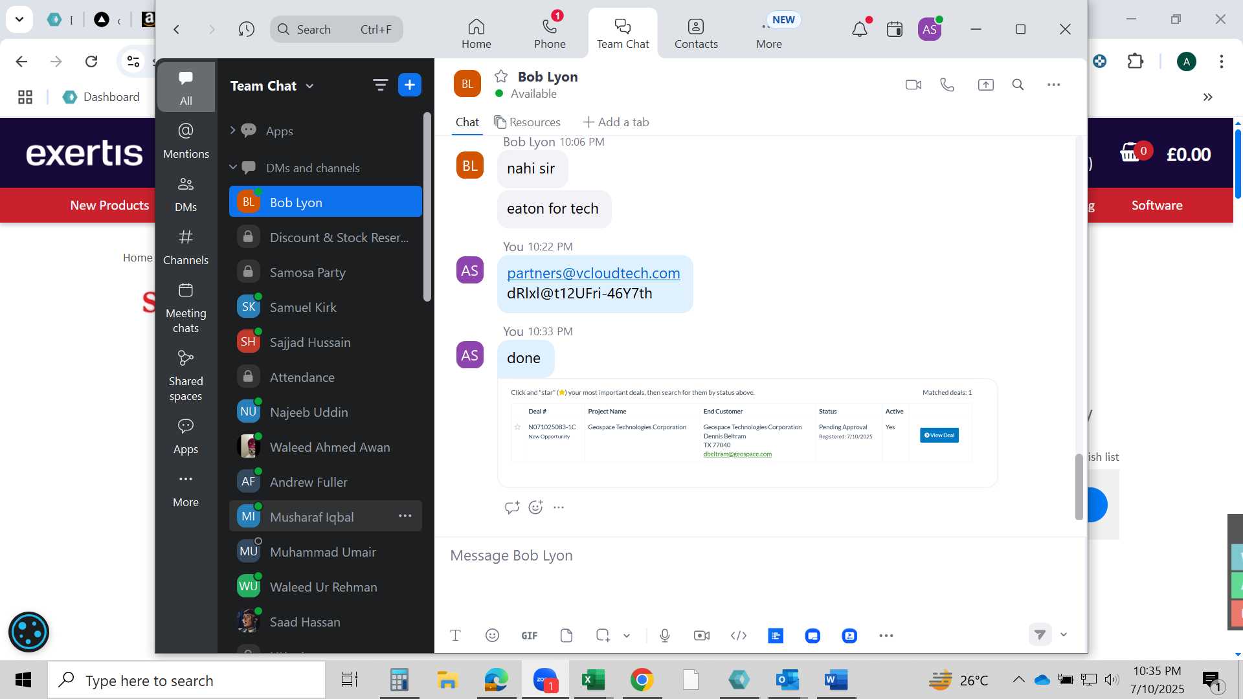Open the Samosa Party channel
The image size is (1243, 699).
click(x=326, y=272)
